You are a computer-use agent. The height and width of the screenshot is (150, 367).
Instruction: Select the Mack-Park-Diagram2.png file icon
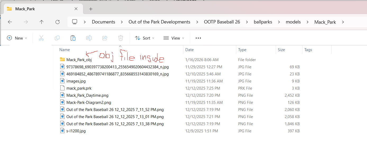click(62, 102)
